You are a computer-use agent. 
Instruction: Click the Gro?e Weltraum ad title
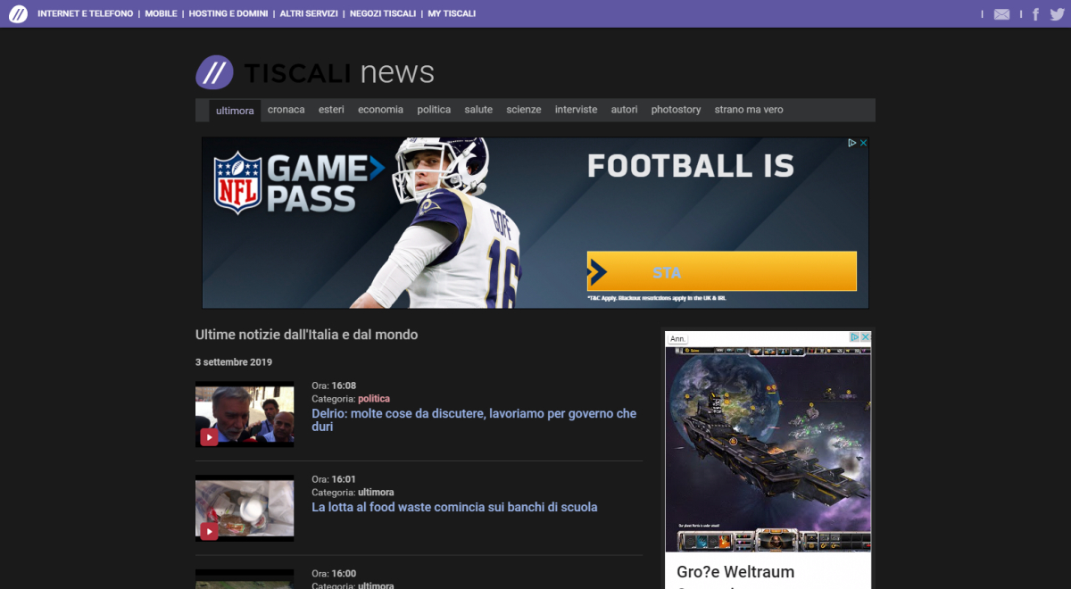(x=735, y=572)
